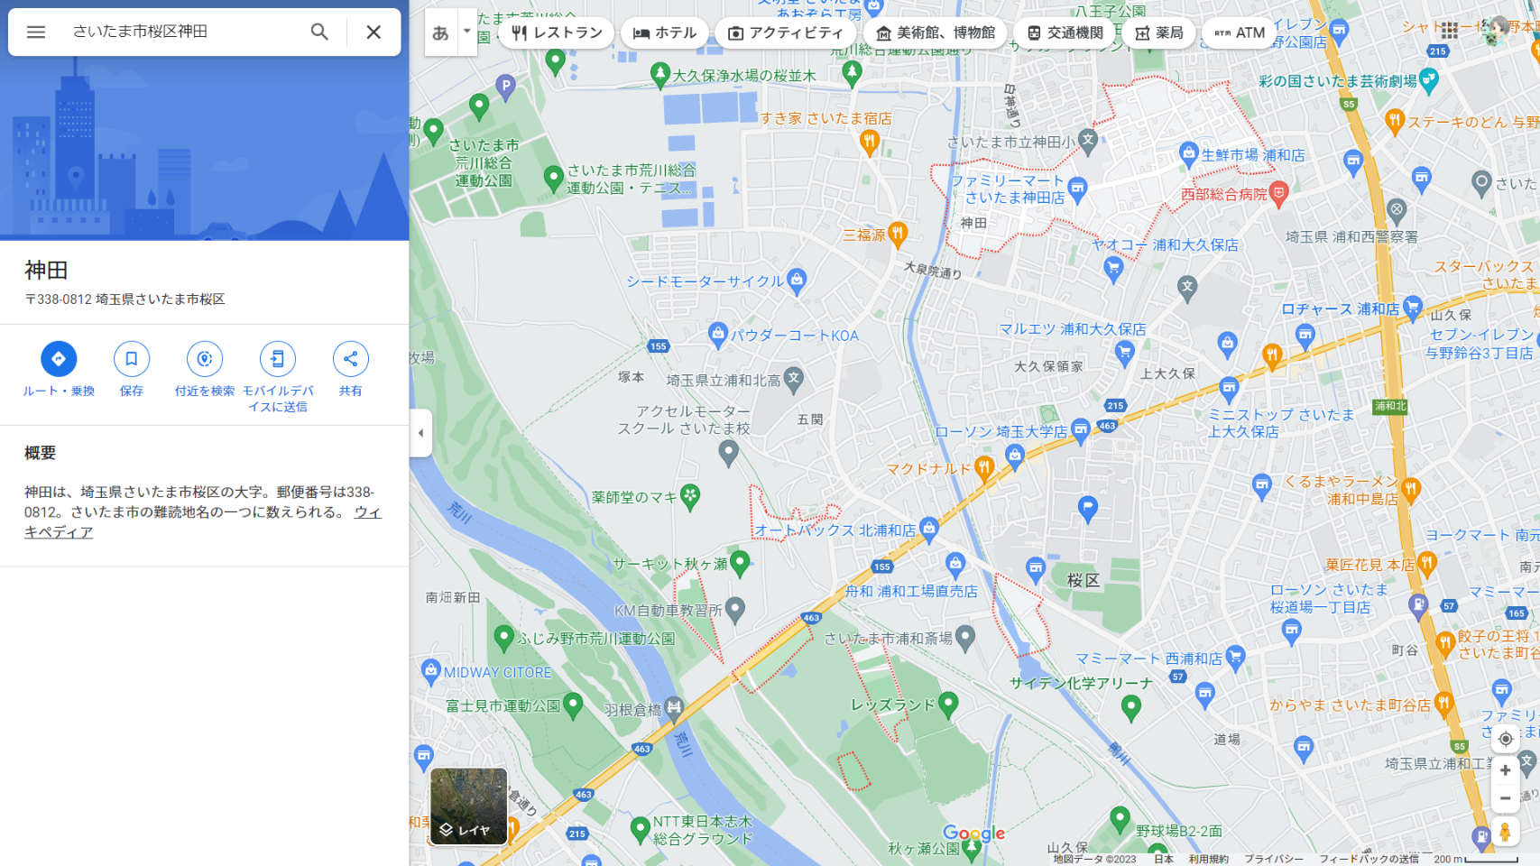Open the 利用規約 terms link
The height and width of the screenshot is (866, 1540).
[1208, 859]
